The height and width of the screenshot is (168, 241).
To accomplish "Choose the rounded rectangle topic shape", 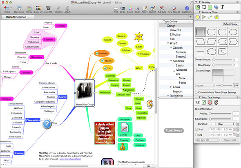I will pyautogui.click(x=211, y=32).
